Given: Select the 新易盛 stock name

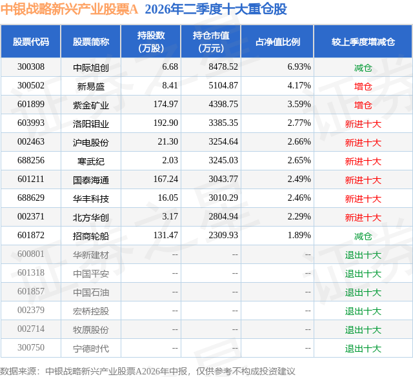Looking at the screenshot, I should point(91,87).
